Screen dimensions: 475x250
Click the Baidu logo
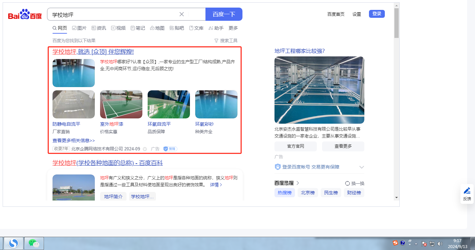coord(25,15)
